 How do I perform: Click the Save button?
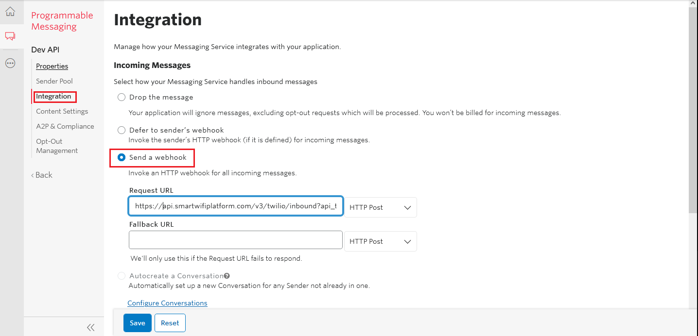click(x=138, y=323)
